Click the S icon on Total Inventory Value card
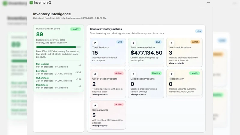 (x=133, y=43)
